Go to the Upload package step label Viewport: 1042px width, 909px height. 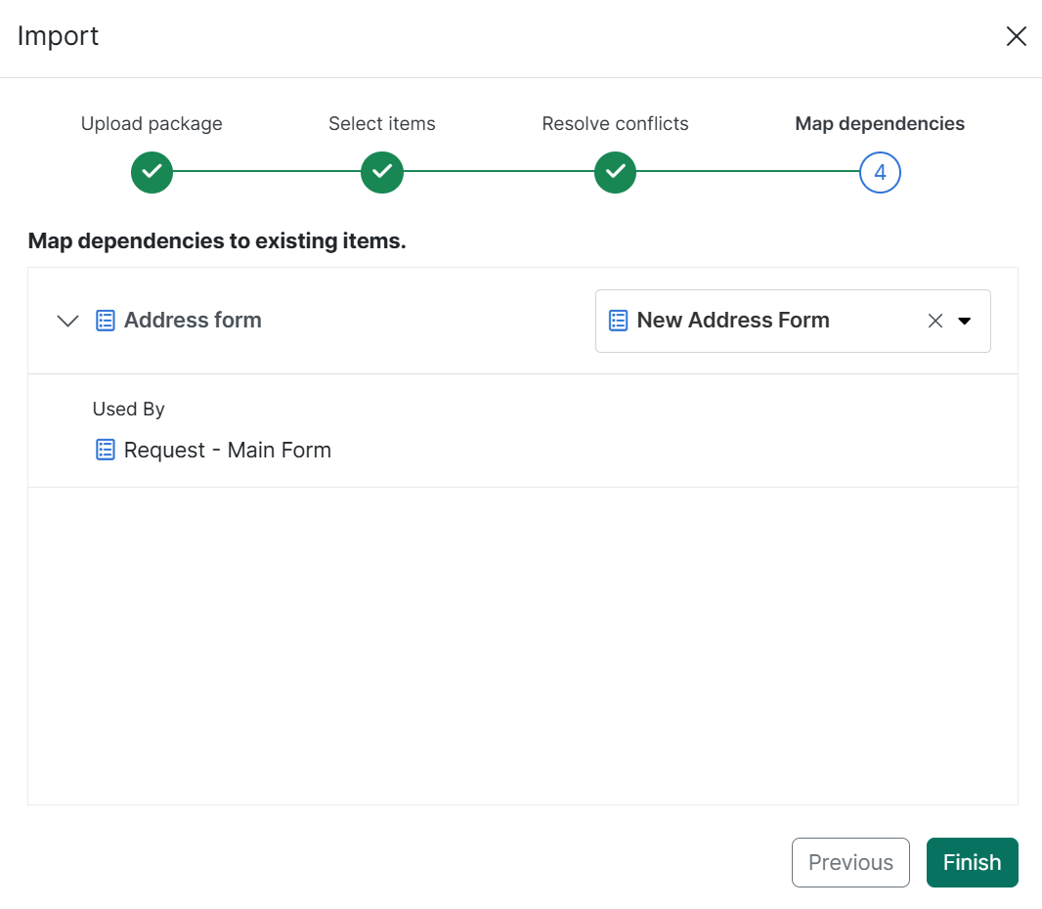152,124
